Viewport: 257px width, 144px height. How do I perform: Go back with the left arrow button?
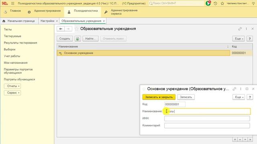pyautogui.click(x=61, y=29)
